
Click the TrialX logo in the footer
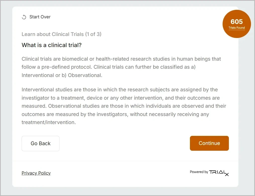pyautogui.click(x=219, y=172)
